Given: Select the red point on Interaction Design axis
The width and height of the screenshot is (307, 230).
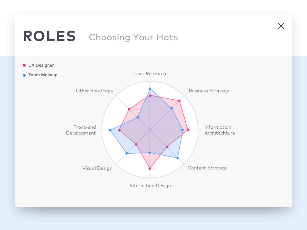Looking at the screenshot, I should [x=150, y=168].
